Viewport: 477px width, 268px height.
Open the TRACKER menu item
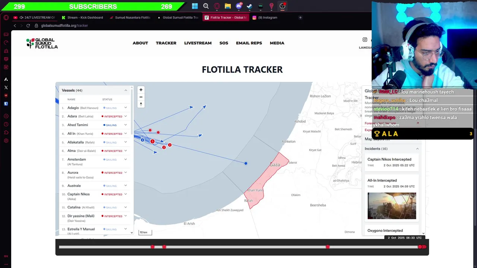point(166,43)
